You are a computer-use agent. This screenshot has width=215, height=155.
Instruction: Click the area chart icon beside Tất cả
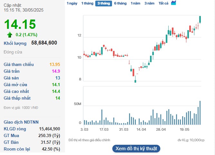click(x=173, y=3)
